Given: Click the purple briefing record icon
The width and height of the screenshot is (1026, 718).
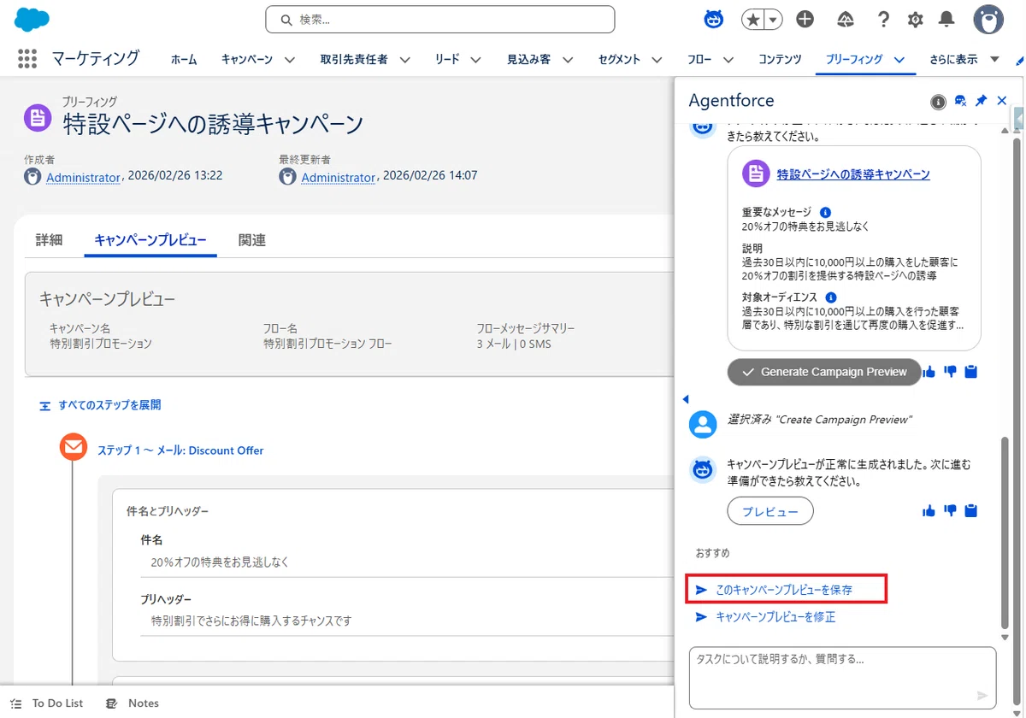Looking at the screenshot, I should click(38, 118).
